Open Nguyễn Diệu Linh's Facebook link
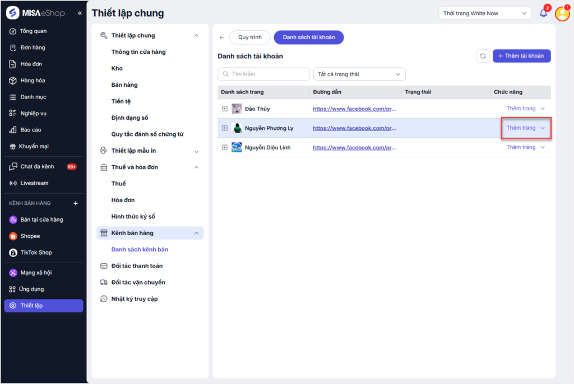 [354, 148]
